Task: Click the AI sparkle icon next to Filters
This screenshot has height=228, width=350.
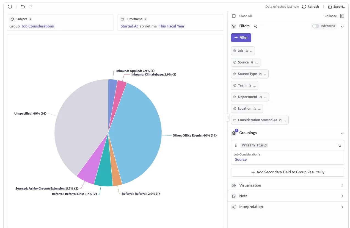Action: [255, 26]
